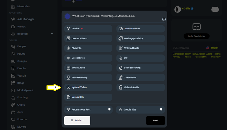Open the Public privacy dropdown

77,120
